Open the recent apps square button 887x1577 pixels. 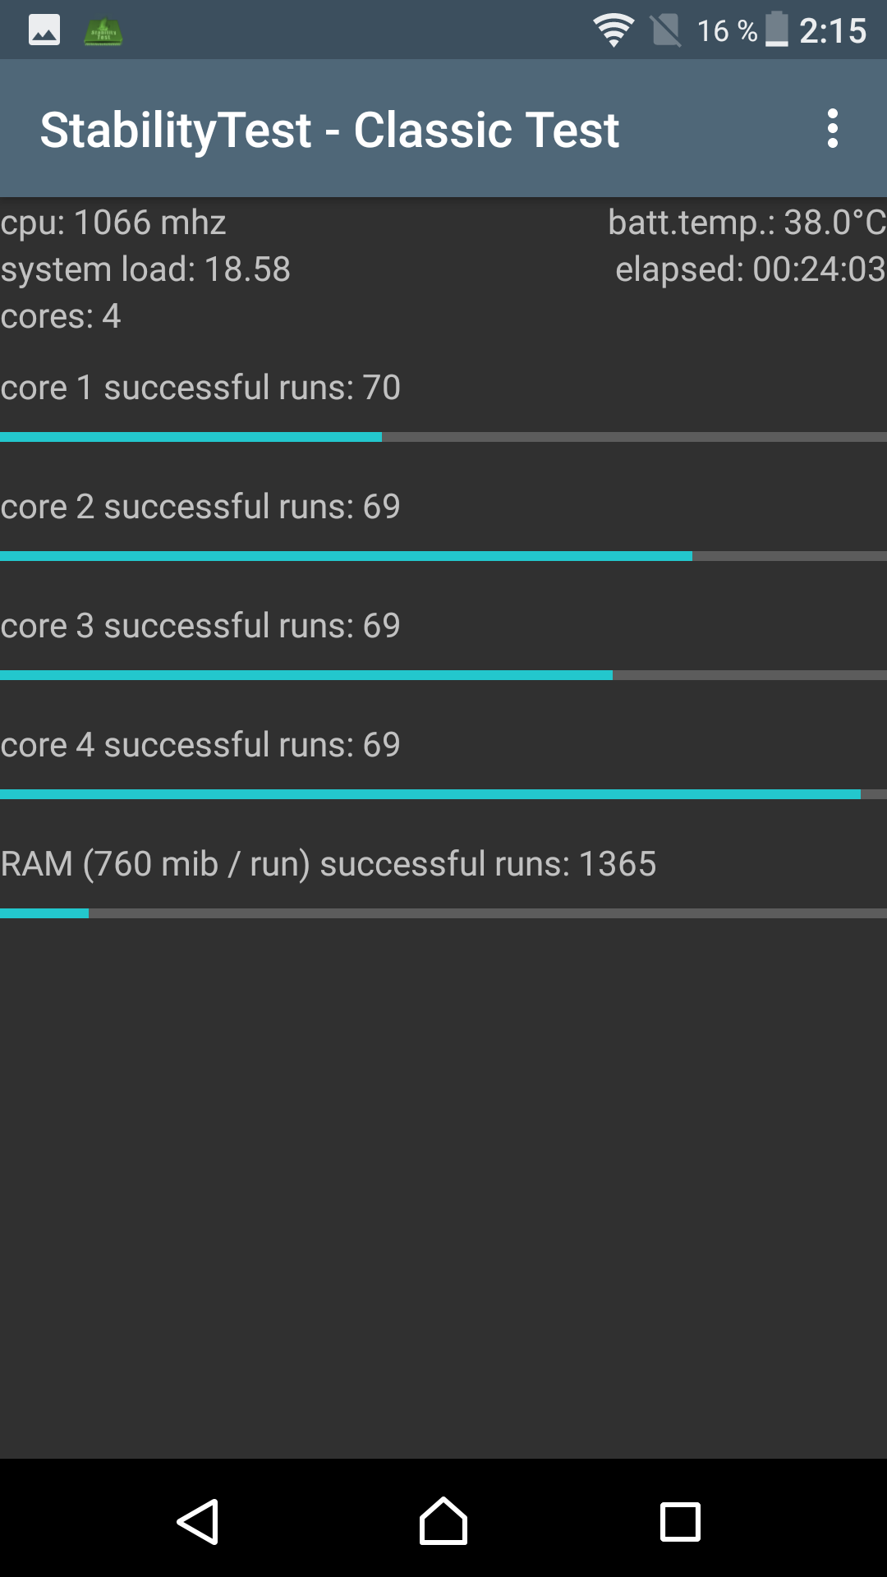point(680,1522)
